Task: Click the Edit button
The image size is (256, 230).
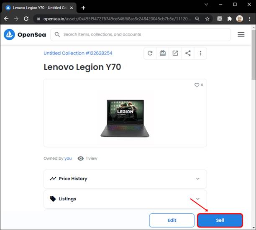Action: click(172, 220)
